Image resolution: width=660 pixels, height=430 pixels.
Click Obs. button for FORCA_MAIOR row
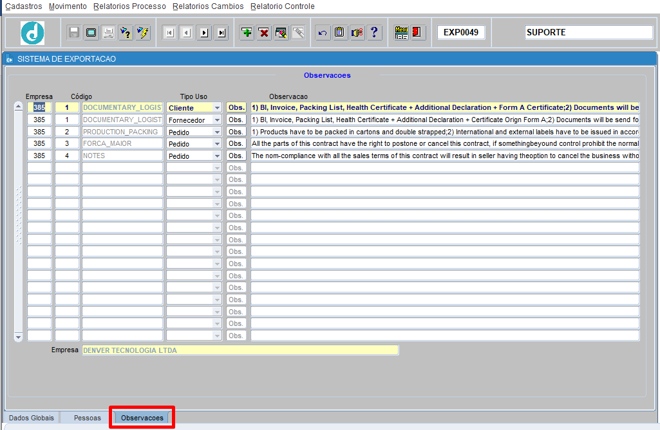pos(236,144)
